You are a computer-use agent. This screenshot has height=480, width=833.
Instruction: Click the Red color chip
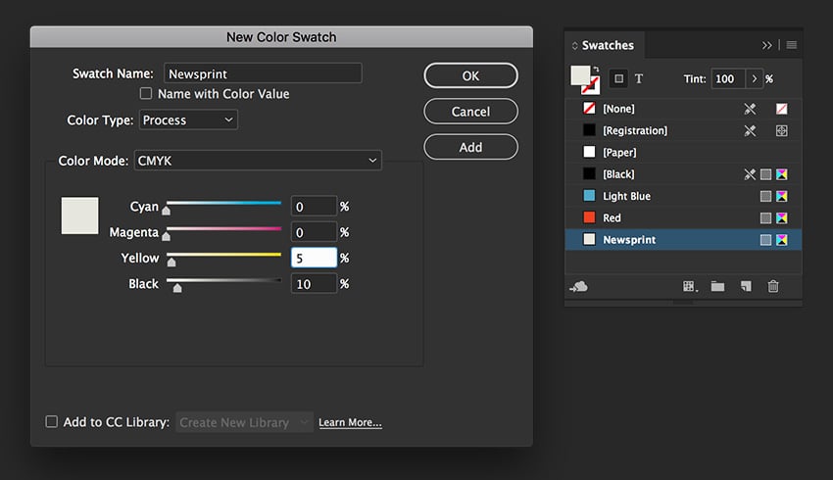point(589,217)
